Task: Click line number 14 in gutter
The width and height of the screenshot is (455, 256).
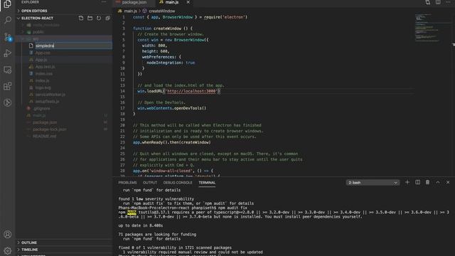Action: [x=122, y=91]
